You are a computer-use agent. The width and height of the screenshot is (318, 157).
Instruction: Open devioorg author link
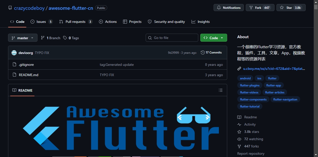tap(26, 53)
